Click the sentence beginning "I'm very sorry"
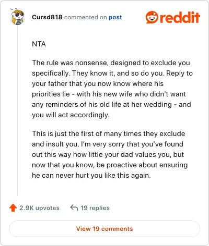Image resolution: width=209 pixels, height=246 pixels. coord(110,159)
